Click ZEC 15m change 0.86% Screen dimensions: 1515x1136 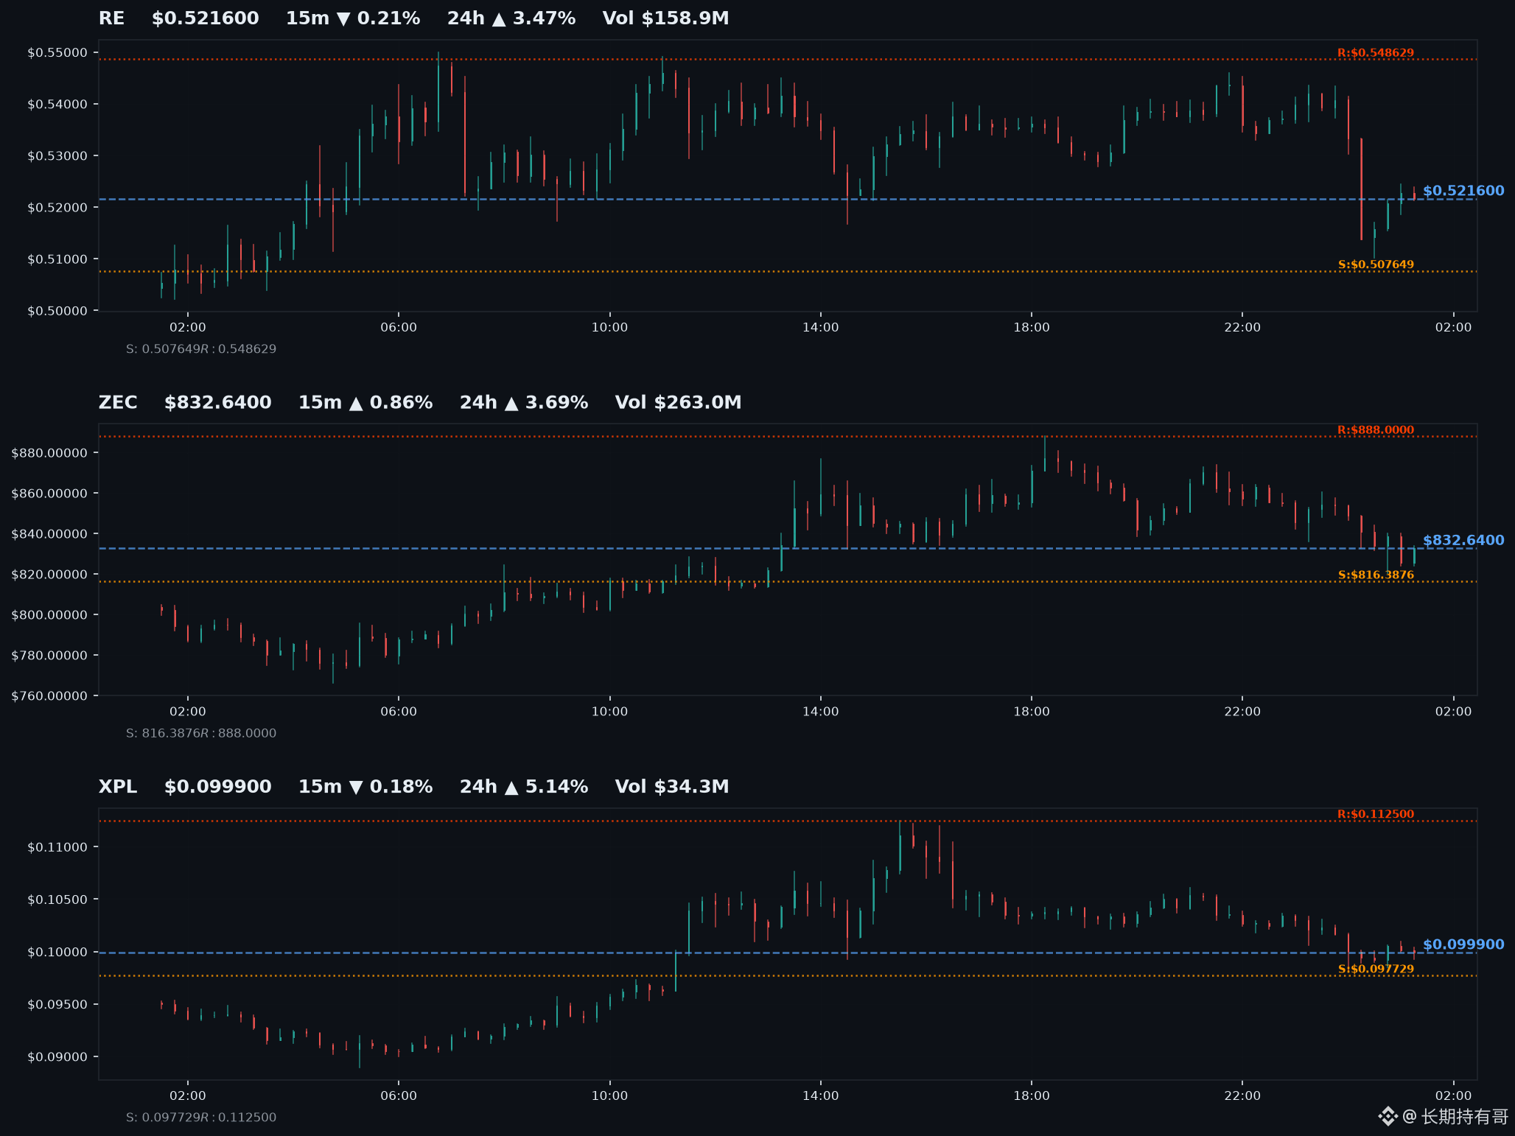[365, 403]
